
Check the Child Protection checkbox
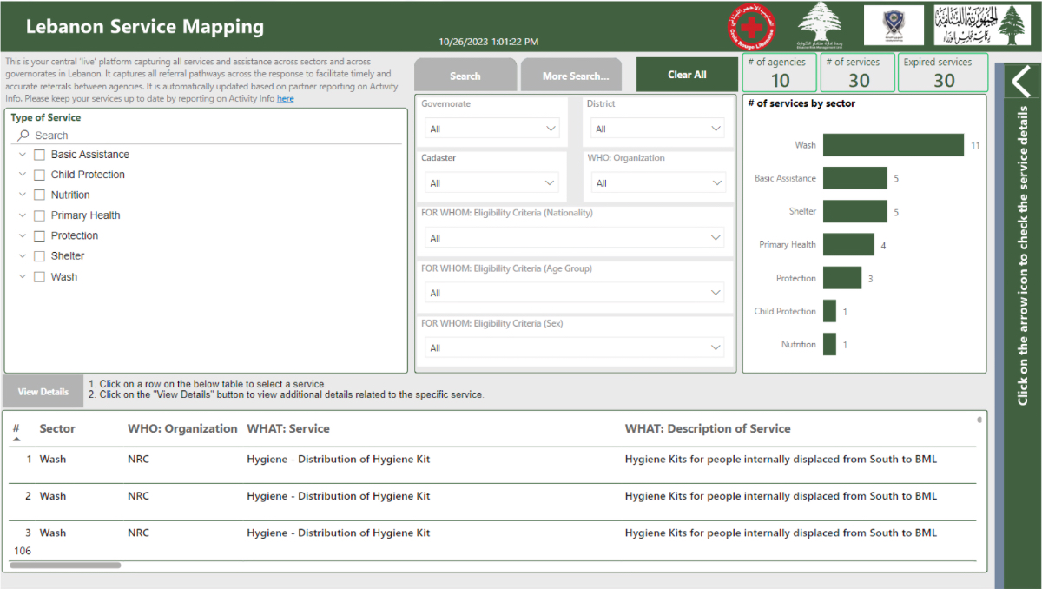tap(39, 175)
